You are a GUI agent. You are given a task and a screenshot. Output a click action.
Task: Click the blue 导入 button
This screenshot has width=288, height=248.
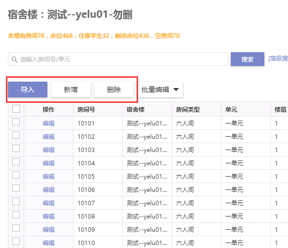[28, 90]
